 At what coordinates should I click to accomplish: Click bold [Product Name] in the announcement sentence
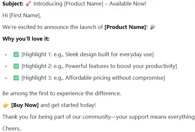[x=125, y=27]
